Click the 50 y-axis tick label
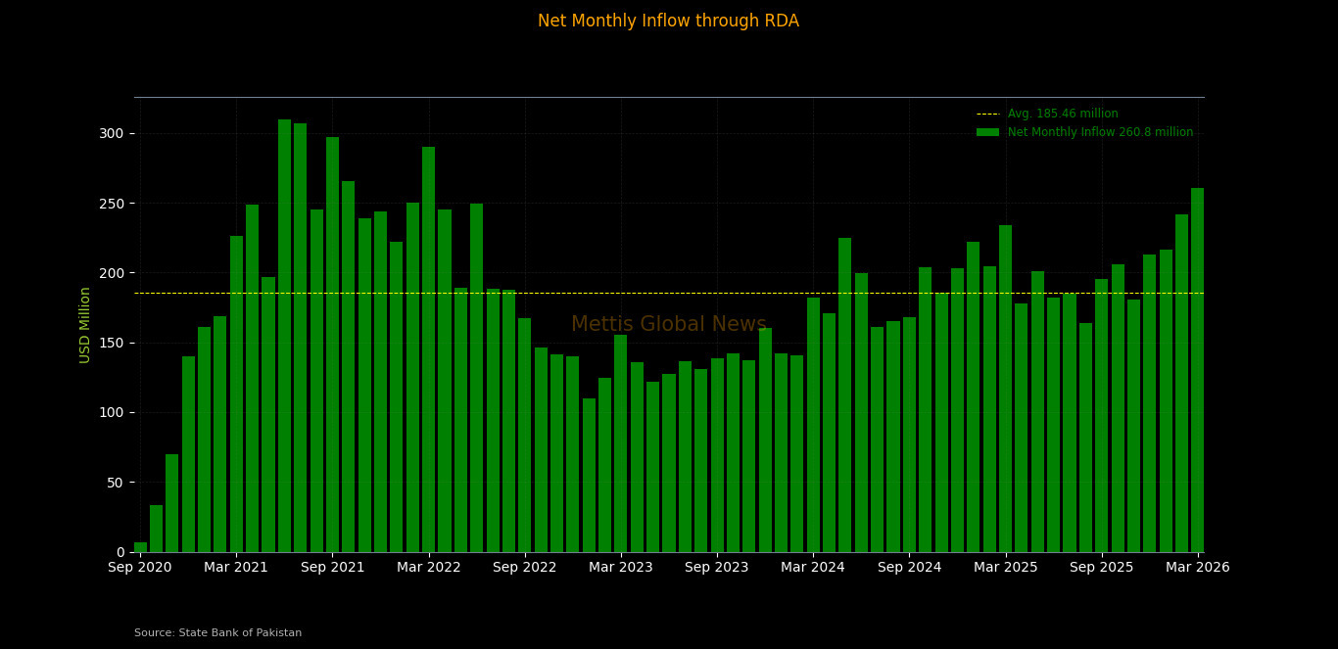This screenshot has height=649, width=1338. (116, 483)
